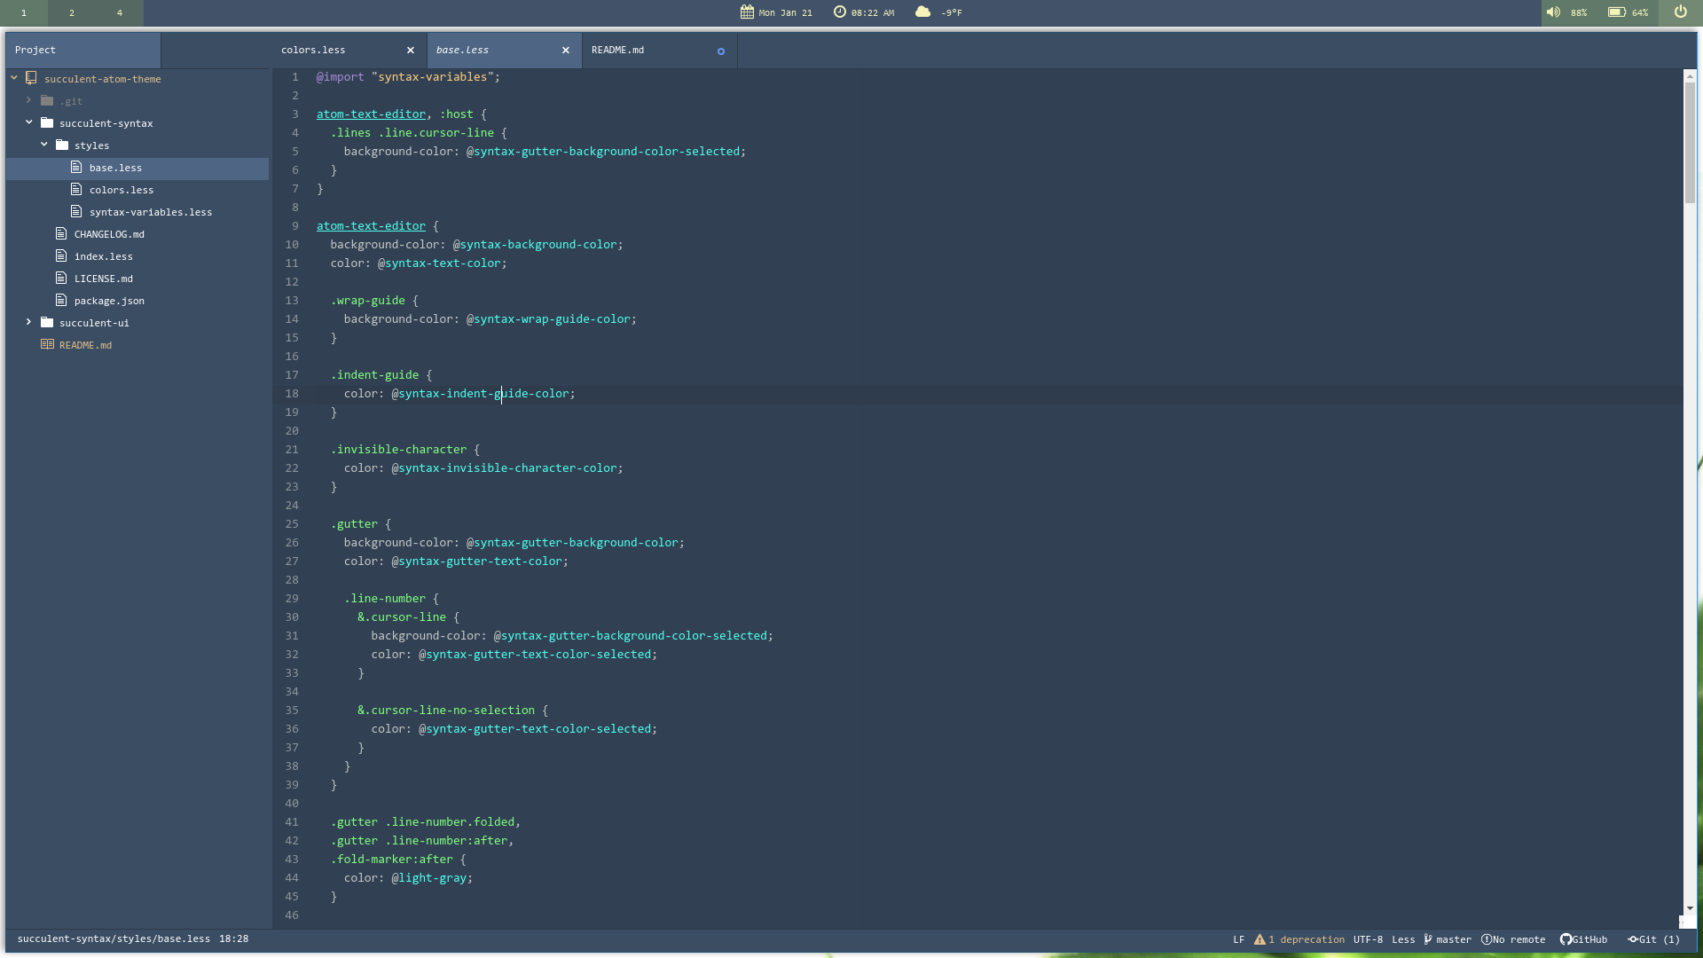Expand the succulent-ui folder
The width and height of the screenshot is (1703, 958).
[x=29, y=322]
